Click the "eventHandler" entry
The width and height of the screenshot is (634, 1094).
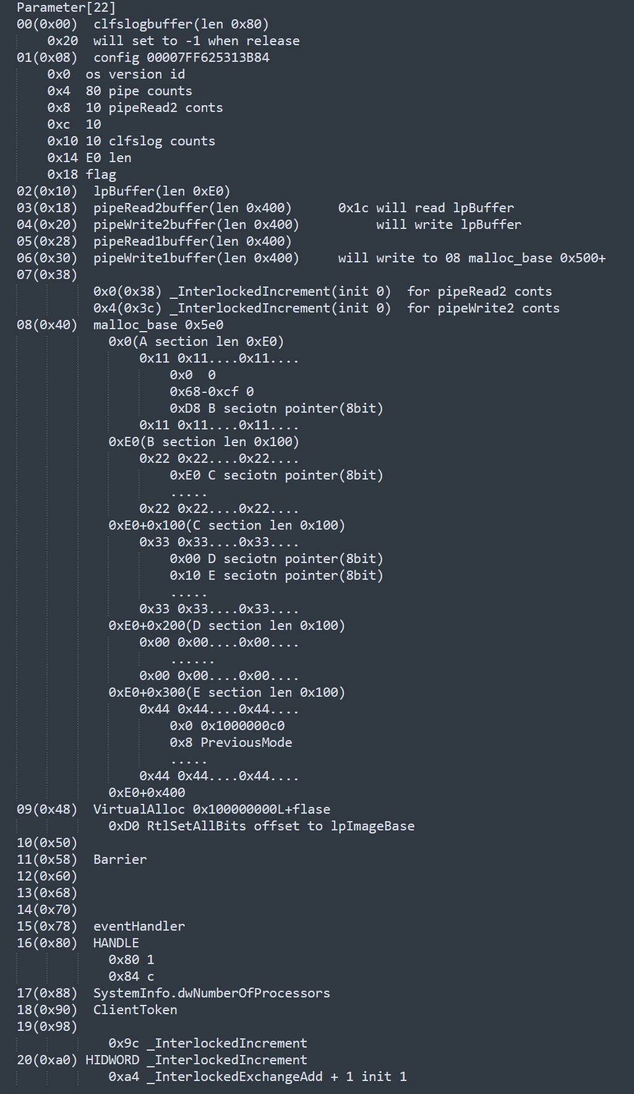[x=139, y=926]
